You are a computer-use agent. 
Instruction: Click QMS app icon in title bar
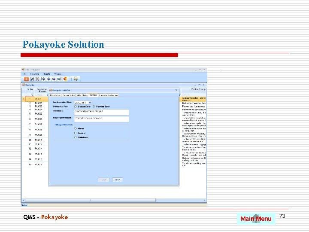pyautogui.click(x=23, y=70)
